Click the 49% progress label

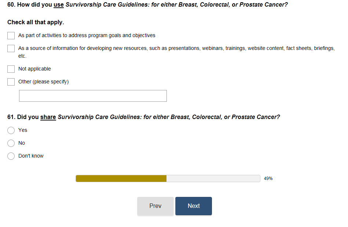click(x=268, y=179)
